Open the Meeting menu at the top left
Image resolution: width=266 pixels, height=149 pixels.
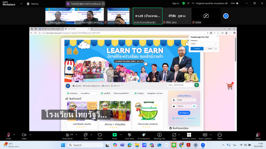(x=32, y=4)
